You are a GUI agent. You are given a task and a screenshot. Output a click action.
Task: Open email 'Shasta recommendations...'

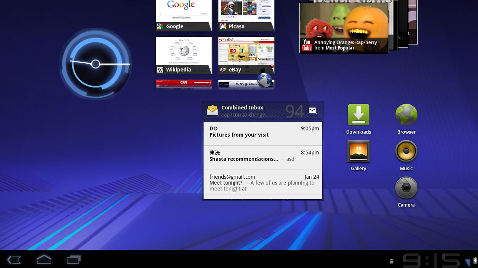[x=263, y=158]
